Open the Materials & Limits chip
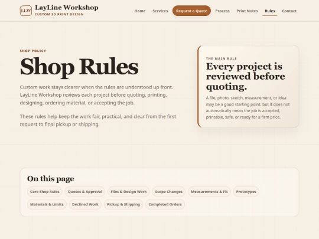The width and height of the screenshot is (319, 239). 47,204
